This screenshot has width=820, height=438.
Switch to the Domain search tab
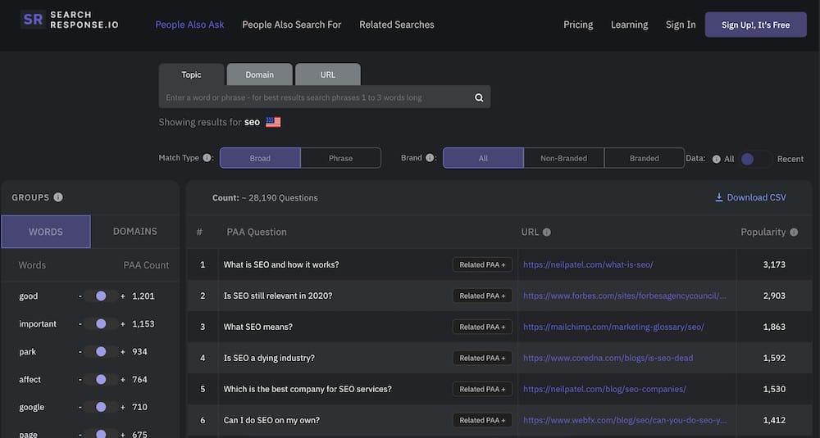259,75
